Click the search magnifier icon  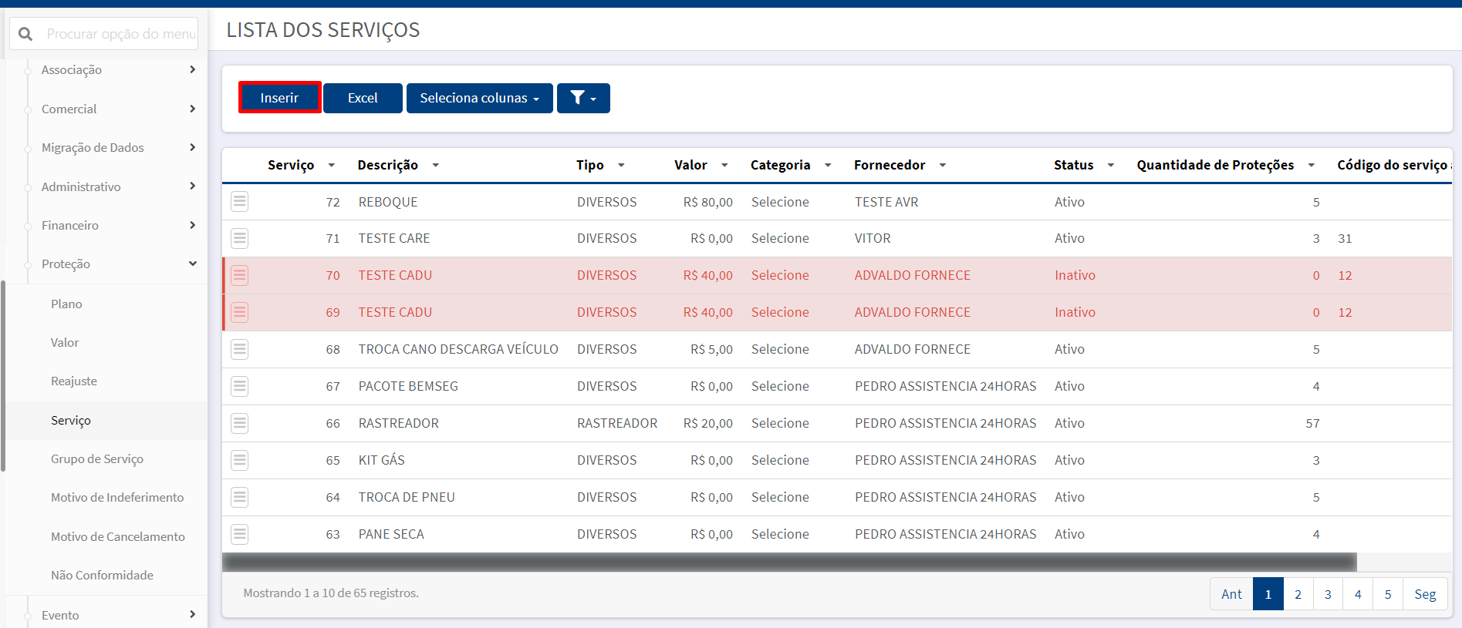25,34
